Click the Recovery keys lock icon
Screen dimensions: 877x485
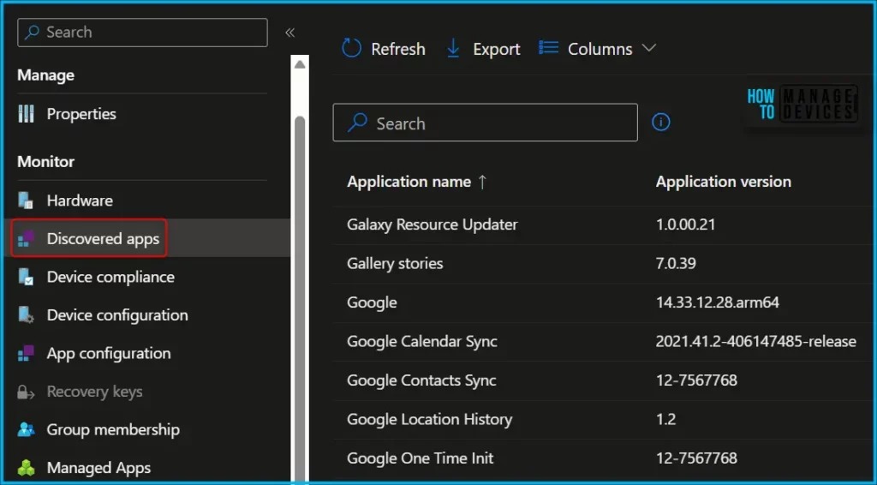pyautogui.click(x=26, y=392)
